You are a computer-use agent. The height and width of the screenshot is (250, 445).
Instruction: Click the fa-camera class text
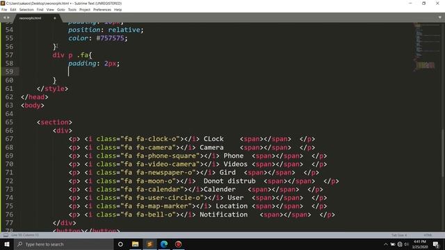154,147
